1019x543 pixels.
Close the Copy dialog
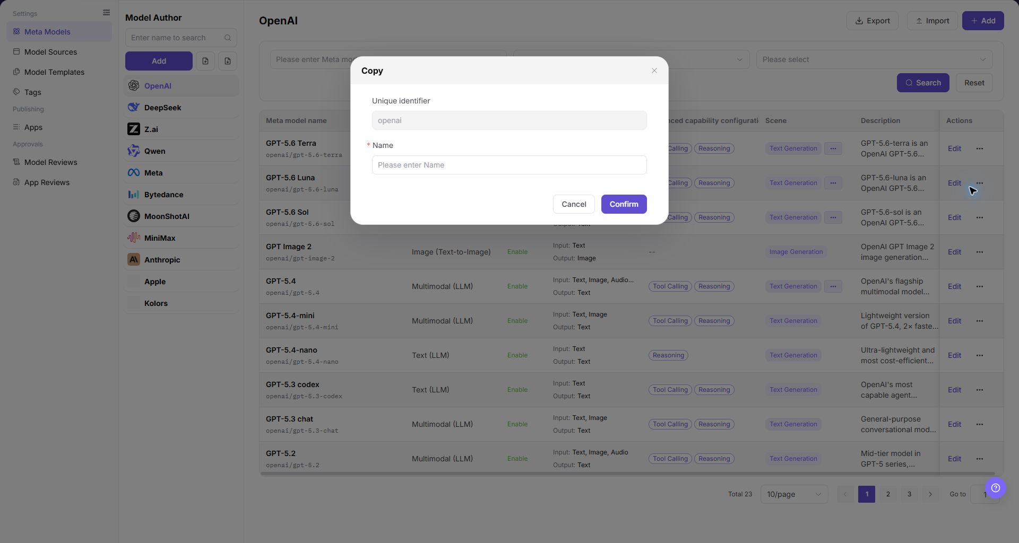(x=654, y=71)
